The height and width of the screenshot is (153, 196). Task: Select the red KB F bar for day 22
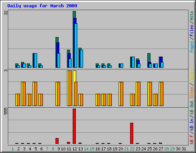132,133
